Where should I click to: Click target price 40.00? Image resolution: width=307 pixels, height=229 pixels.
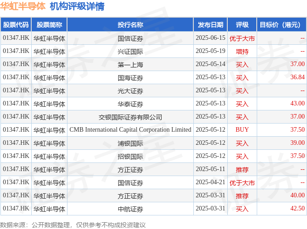pos(297,195)
